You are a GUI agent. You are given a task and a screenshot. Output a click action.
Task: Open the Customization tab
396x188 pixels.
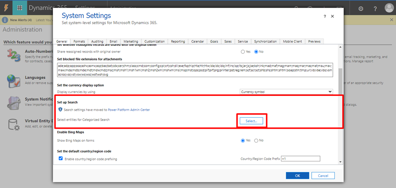(x=155, y=41)
